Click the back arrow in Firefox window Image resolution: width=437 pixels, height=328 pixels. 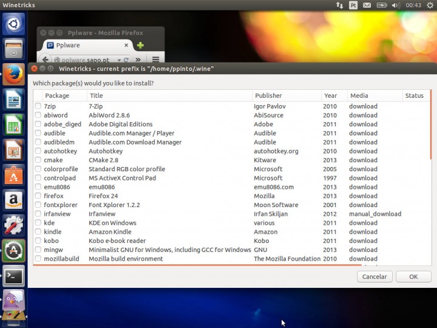point(46,59)
